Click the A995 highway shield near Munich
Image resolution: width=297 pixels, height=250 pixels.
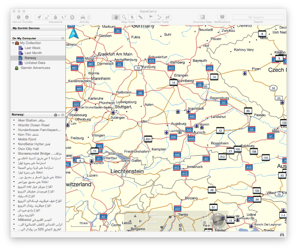pos(191,139)
